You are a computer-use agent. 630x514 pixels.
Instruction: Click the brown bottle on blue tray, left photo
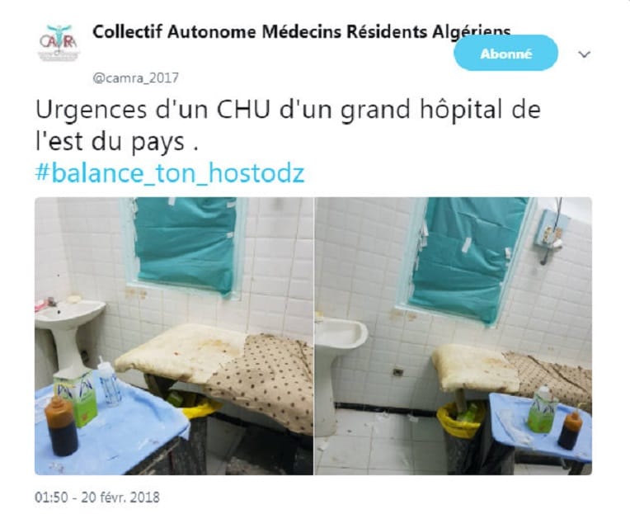61,426
